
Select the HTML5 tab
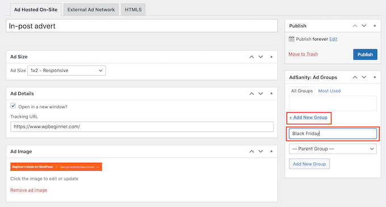click(x=133, y=10)
